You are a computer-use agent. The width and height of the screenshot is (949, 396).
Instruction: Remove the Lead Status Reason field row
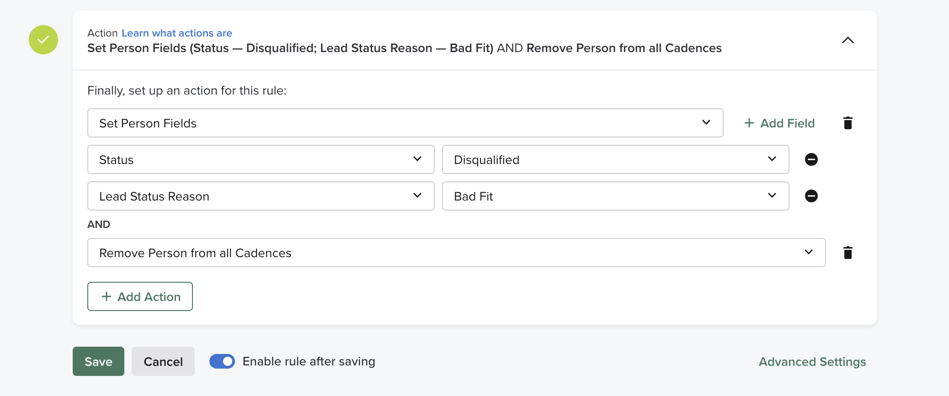coord(811,196)
